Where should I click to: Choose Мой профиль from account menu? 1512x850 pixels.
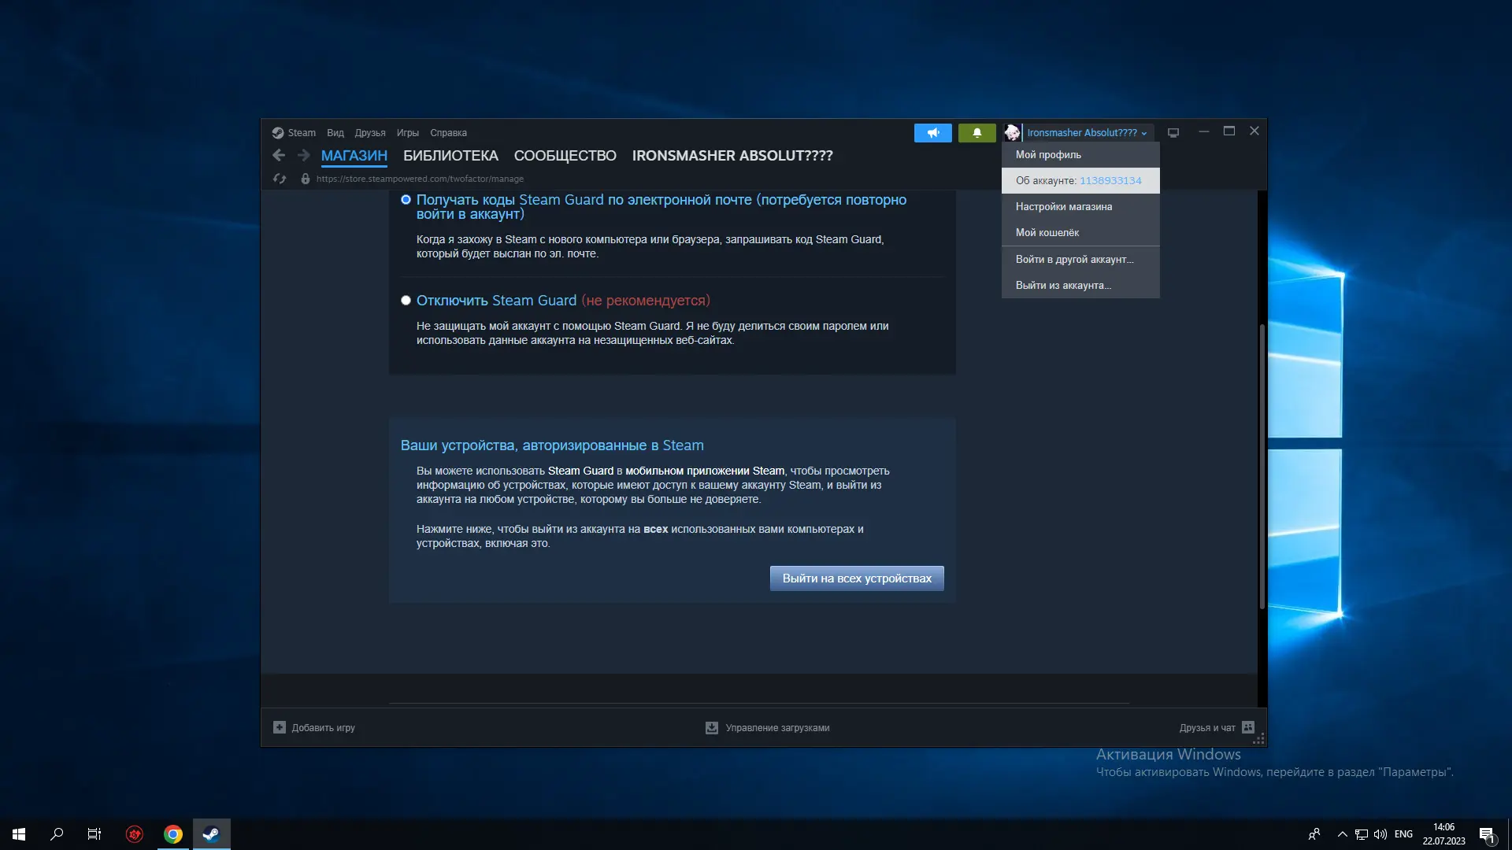tap(1048, 155)
